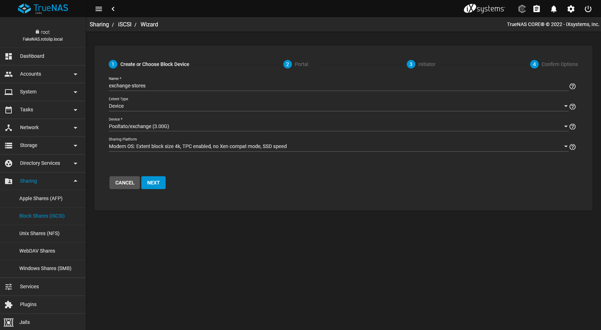Select the Jails icon in sidebar

pos(8,322)
